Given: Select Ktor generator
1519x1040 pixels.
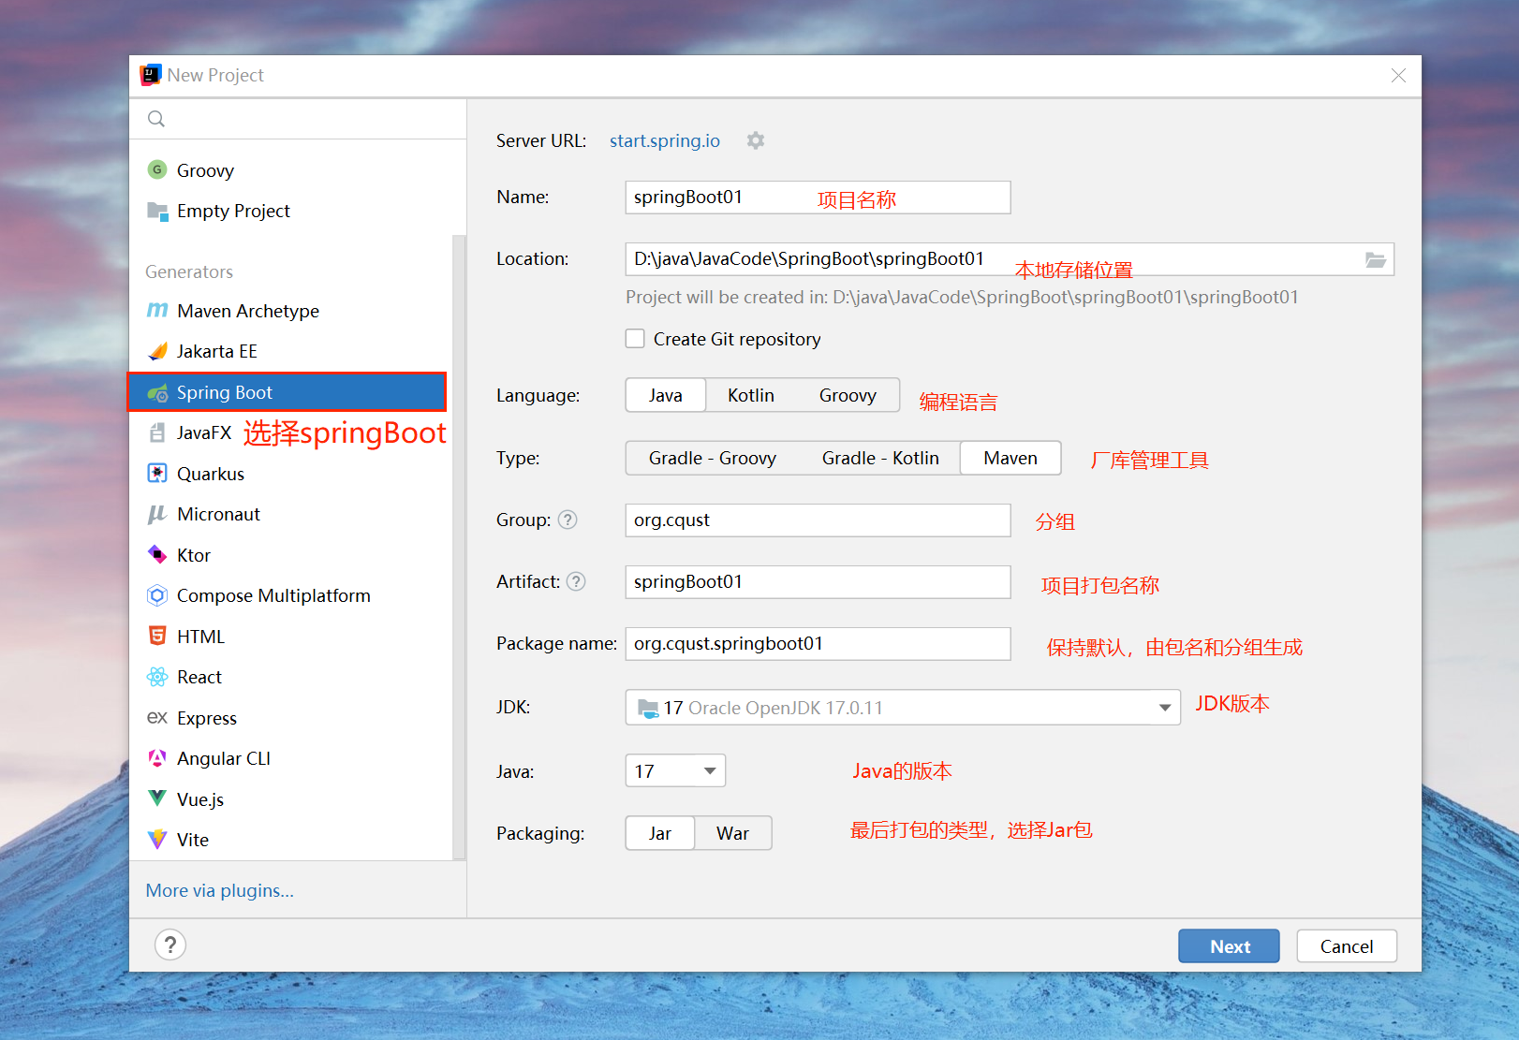Looking at the screenshot, I should tap(290, 555).
